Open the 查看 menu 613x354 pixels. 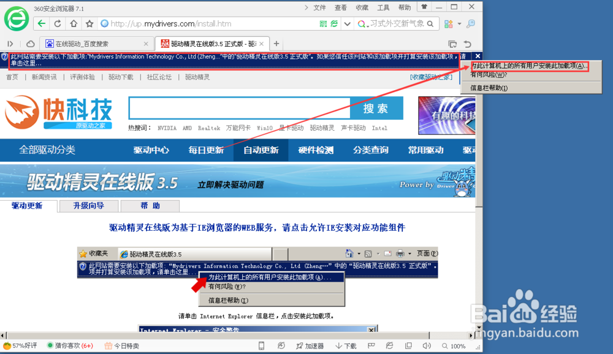coord(341,7)
